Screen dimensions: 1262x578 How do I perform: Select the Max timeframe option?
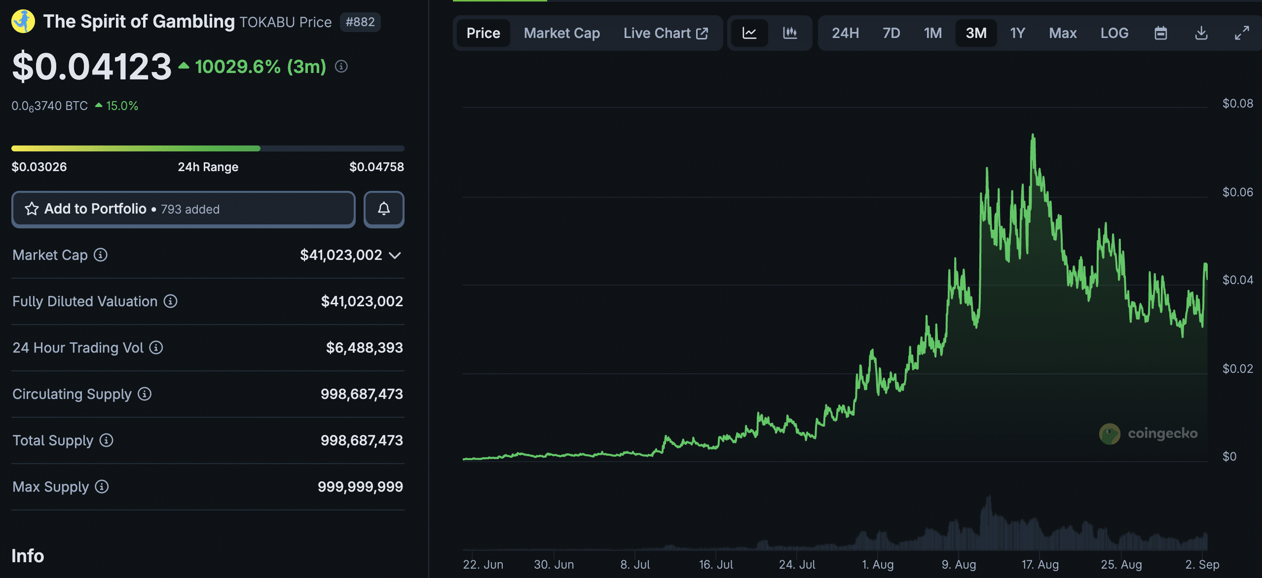point(1062,33)
